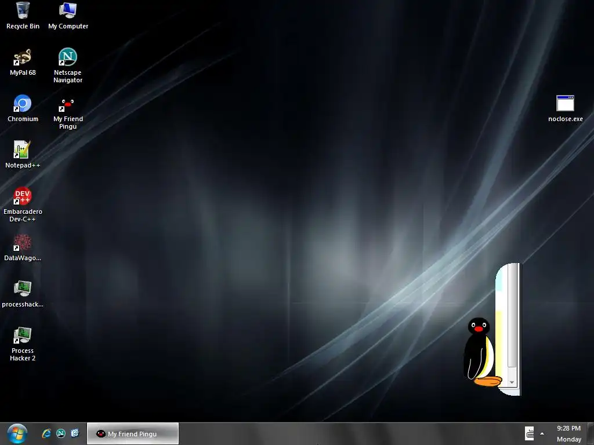
Task: Select the noclose.exe file icon
Action: [566, 108]
